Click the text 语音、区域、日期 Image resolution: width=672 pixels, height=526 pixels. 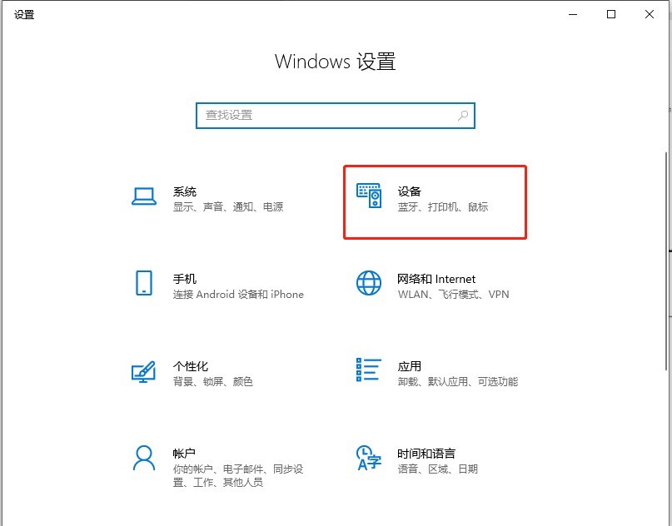click(x=437, y=469)
